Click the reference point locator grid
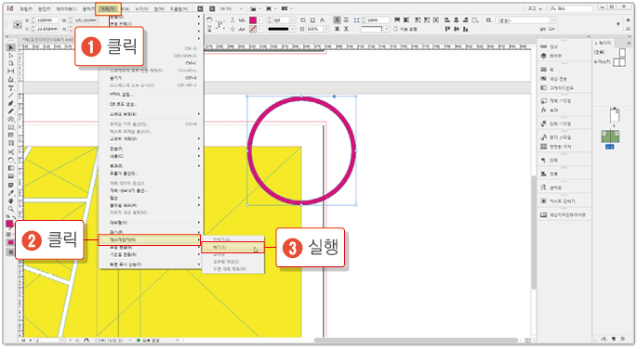Image resolution: width=637 pixels, height=348 pixels. pyautogui.click(x=17, y=25)
